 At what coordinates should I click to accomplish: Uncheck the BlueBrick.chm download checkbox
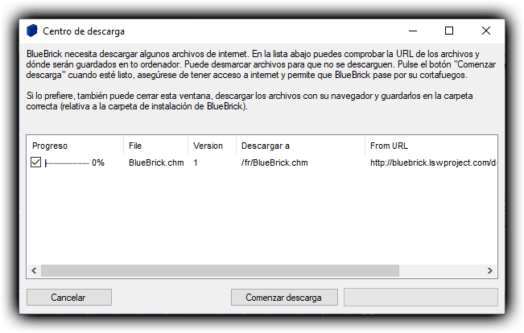pyautogui.click(x=35, y=162)
